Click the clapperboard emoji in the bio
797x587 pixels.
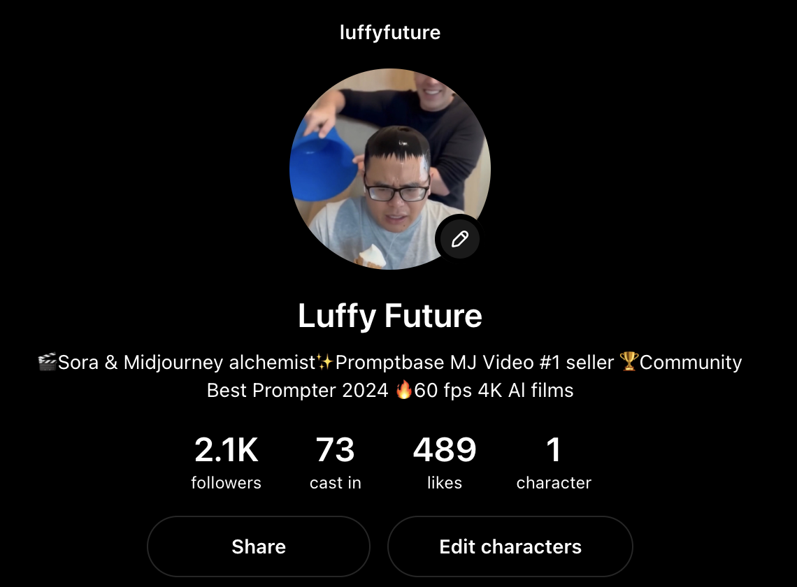pyautogui.click(x=48, y=363)
